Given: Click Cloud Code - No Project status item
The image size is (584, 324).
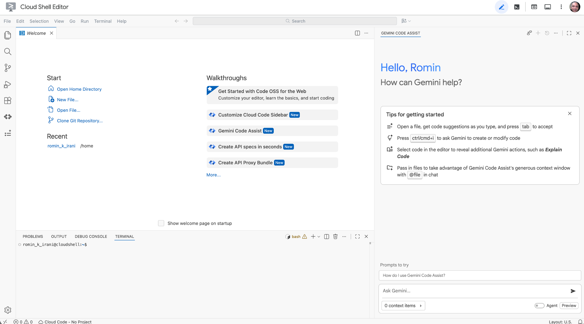Looking at the screenshot, I should pos(65,322).
